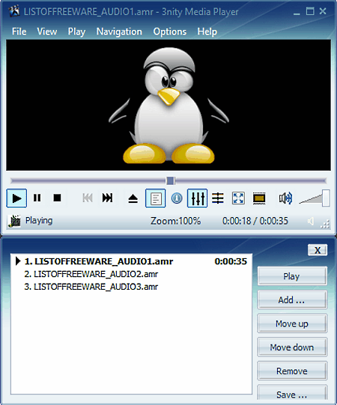Image resolution: width=337 pixels, height=405 pixels.
Task: Open the media info icon
Action: pos(177,198)
